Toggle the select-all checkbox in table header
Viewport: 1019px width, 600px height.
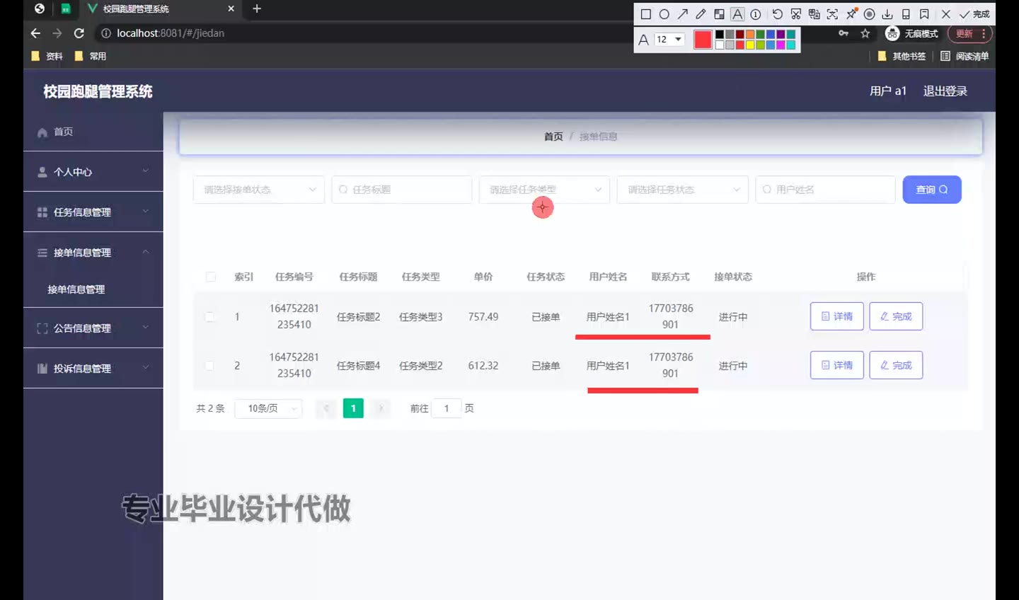point(211,277)
